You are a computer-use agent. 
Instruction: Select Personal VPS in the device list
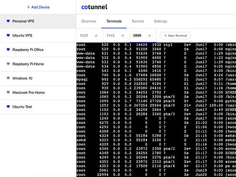click(38, 21)
